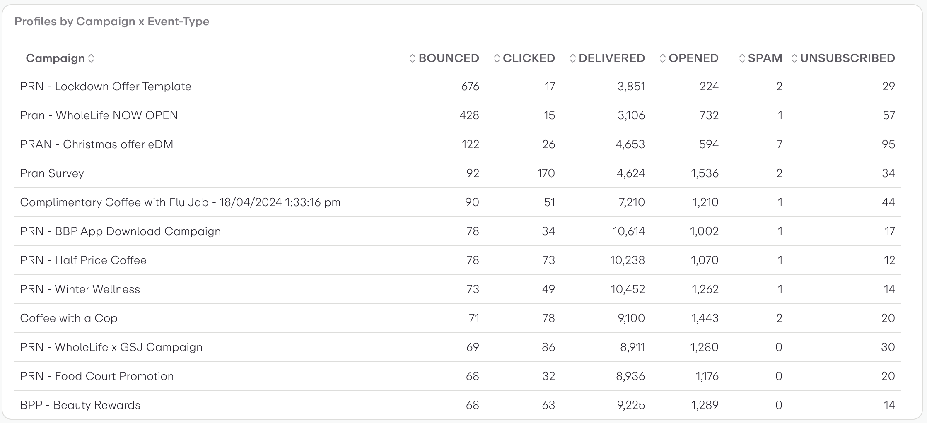Toggle descending sort on the BOUNCED header

[x=412, y=58]
